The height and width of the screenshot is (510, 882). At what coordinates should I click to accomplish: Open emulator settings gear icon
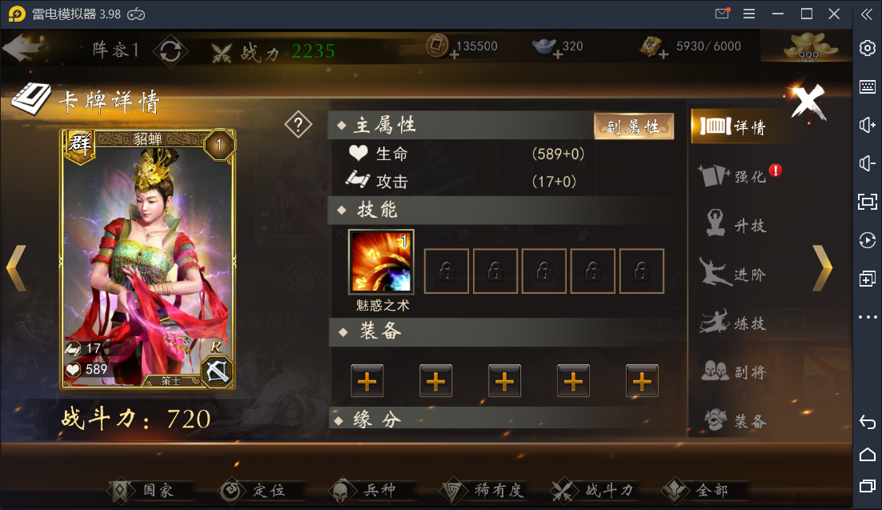tap(868, 48)
